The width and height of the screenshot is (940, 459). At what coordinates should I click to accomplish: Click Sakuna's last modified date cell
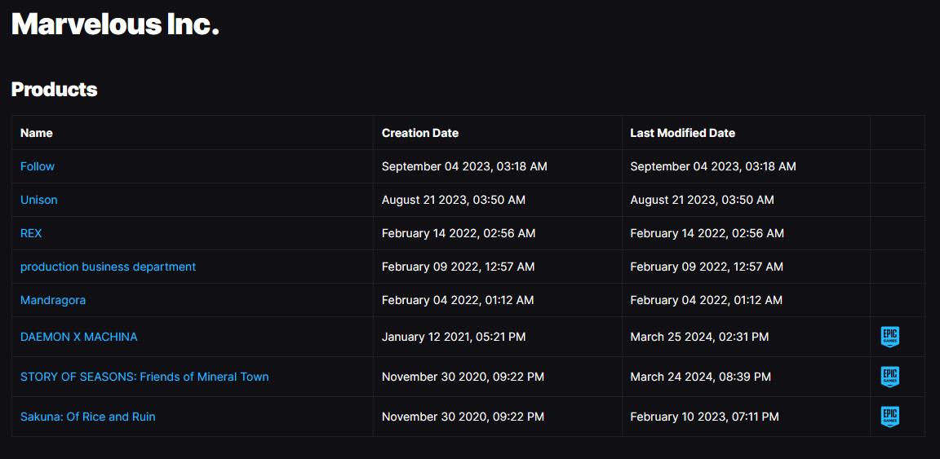pos(704,417)
